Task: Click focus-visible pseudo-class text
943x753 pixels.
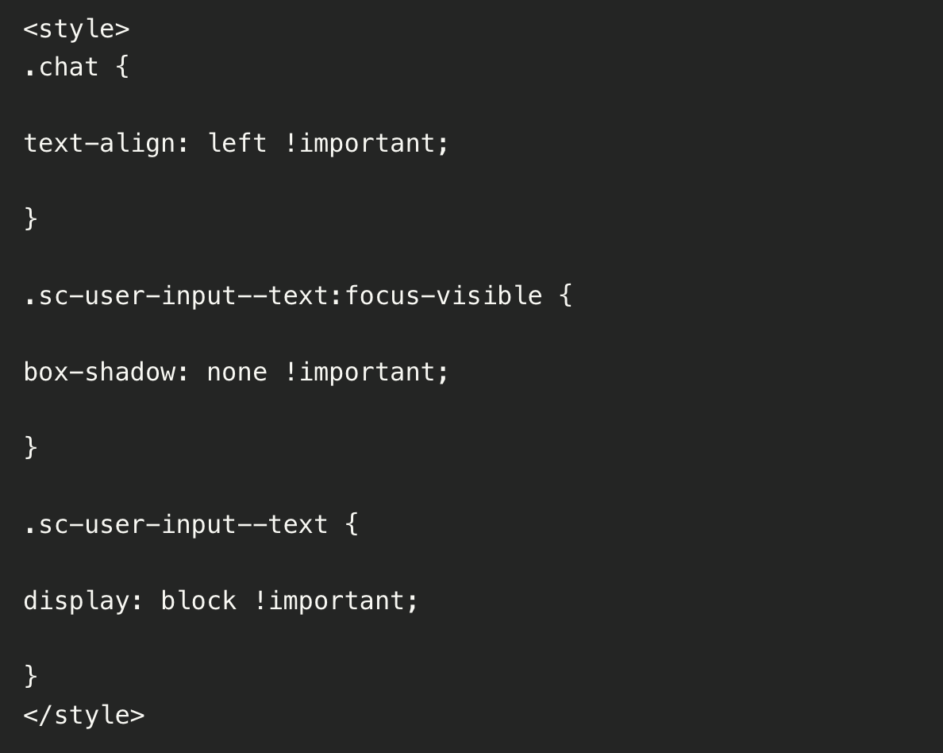Action: pyautogui.click(x=443, y=295)
